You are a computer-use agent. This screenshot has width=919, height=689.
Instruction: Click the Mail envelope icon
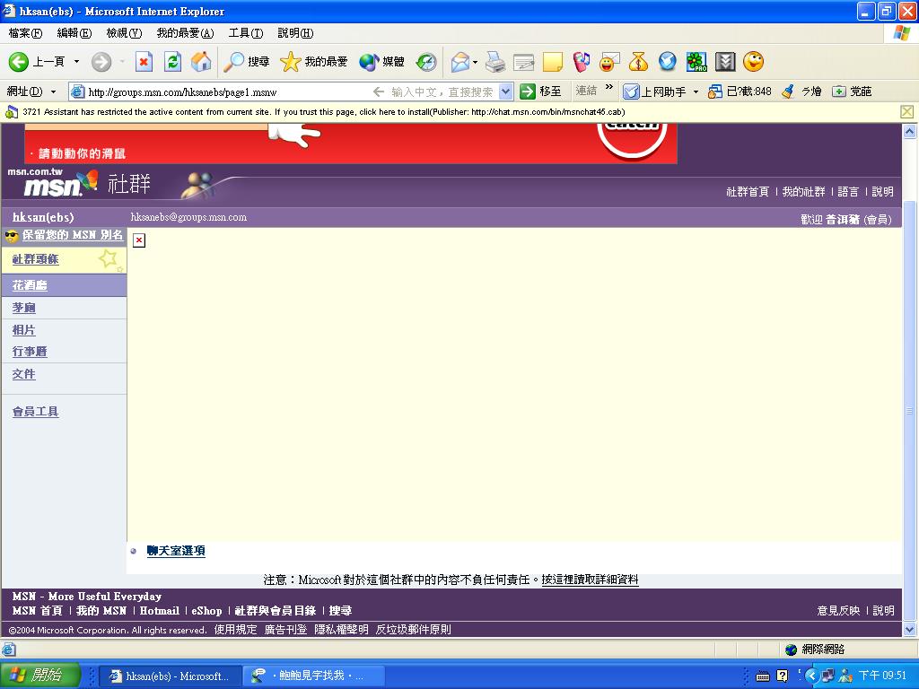coord(460,62)
